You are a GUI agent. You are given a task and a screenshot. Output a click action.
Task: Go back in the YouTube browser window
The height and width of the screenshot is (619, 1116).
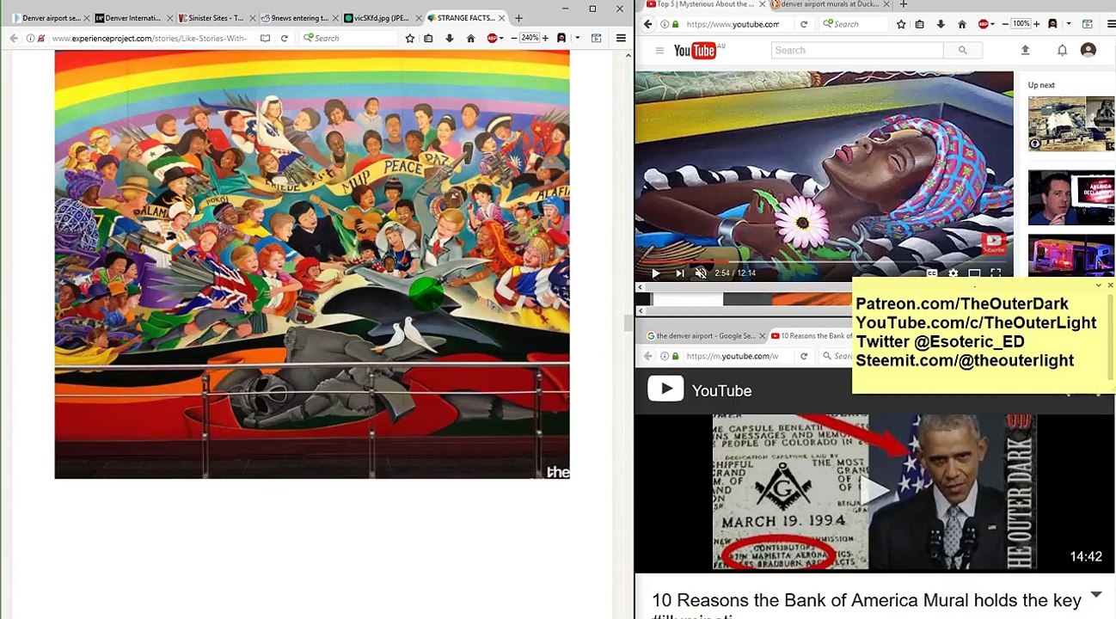(648, 24)
